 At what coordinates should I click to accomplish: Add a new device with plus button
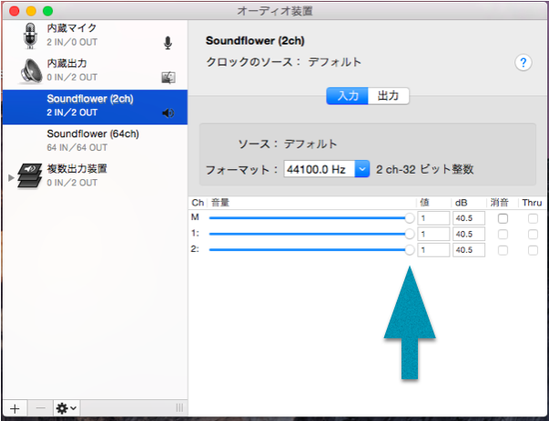coord(15,408)
